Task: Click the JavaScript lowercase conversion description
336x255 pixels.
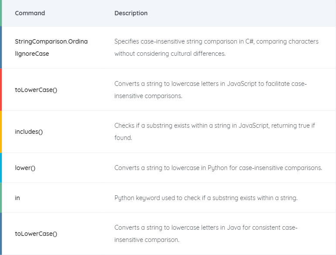Action: pos(210,90)
